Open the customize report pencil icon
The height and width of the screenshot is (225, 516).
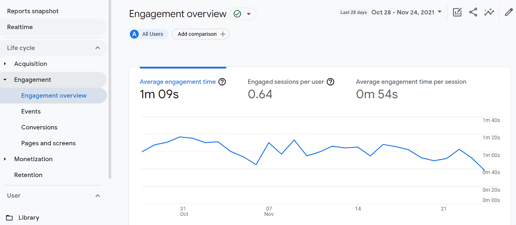[x=509, y=13]
